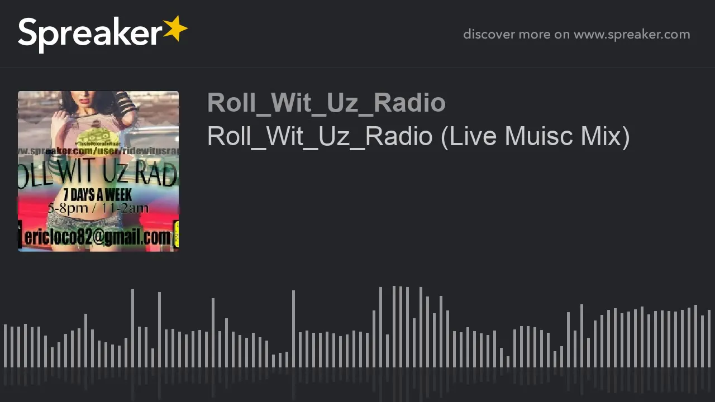Seek to the waveform start at left edge
715x402 pixels.
[x=5, y=346]
